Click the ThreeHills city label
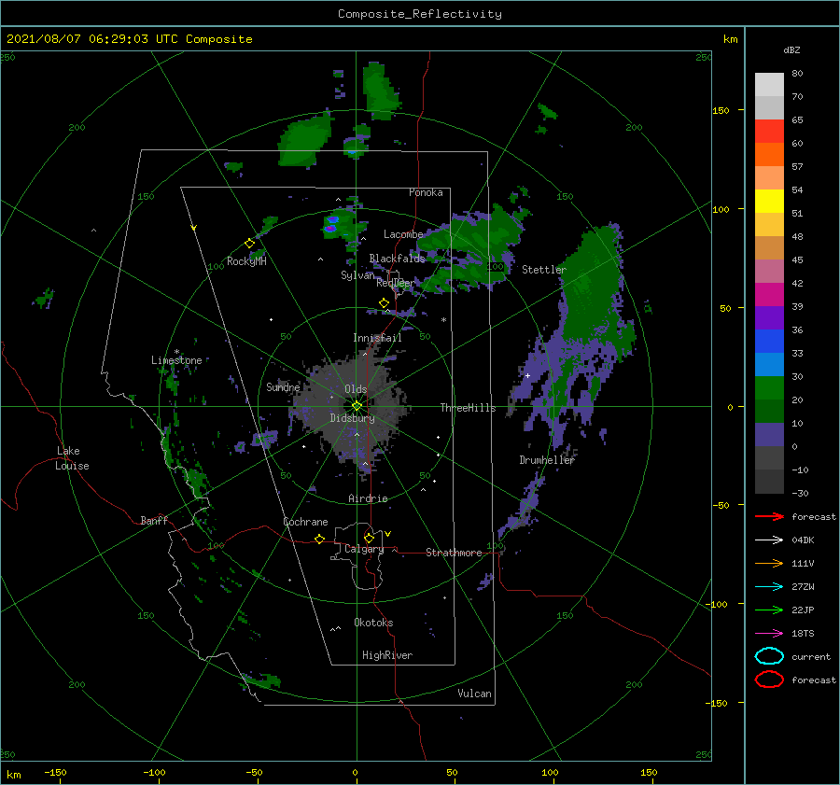This screenshot has width=840, height=785. (x=468, y=408)
